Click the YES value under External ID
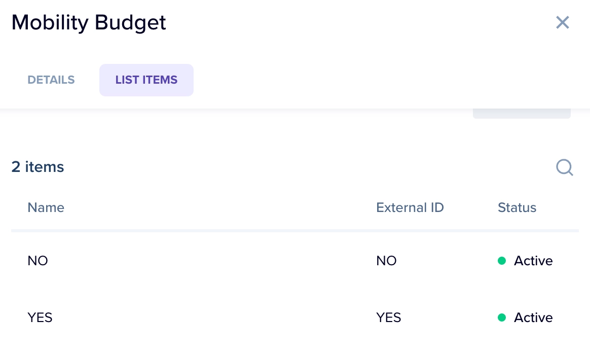This screenshot has width=590, height=354. pos(388,317)
